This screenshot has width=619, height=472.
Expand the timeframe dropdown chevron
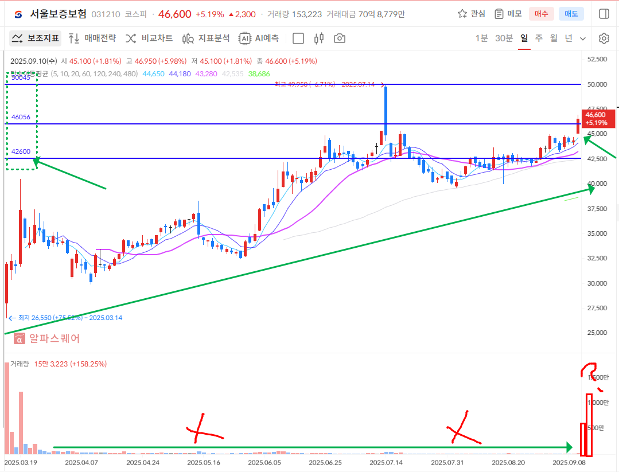pyautogui.click(x=583, y=38)
